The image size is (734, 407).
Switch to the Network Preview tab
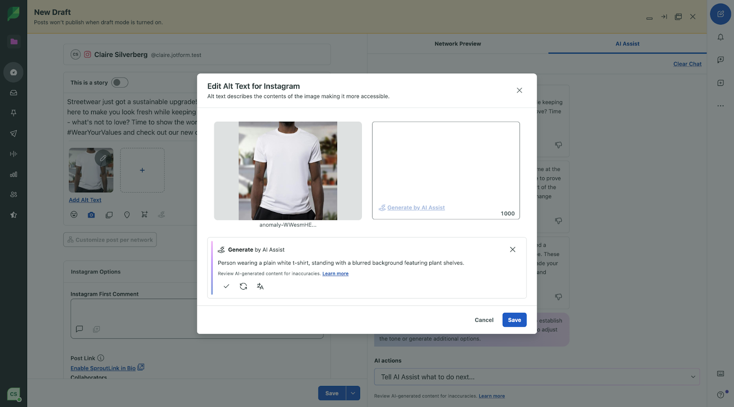458,44
